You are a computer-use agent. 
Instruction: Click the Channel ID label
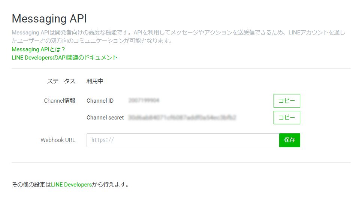[100, 101]
